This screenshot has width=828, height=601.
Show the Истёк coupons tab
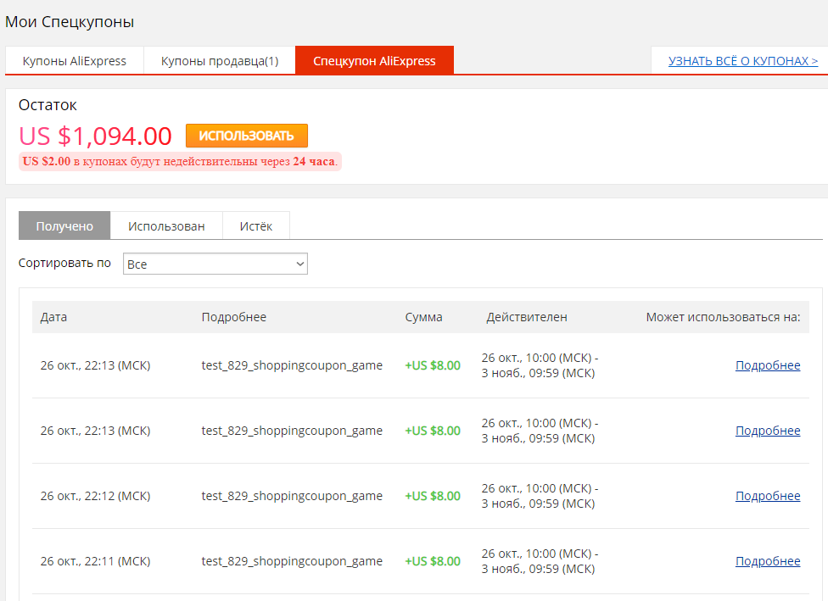pyautogui.click(x=256, y=225)
